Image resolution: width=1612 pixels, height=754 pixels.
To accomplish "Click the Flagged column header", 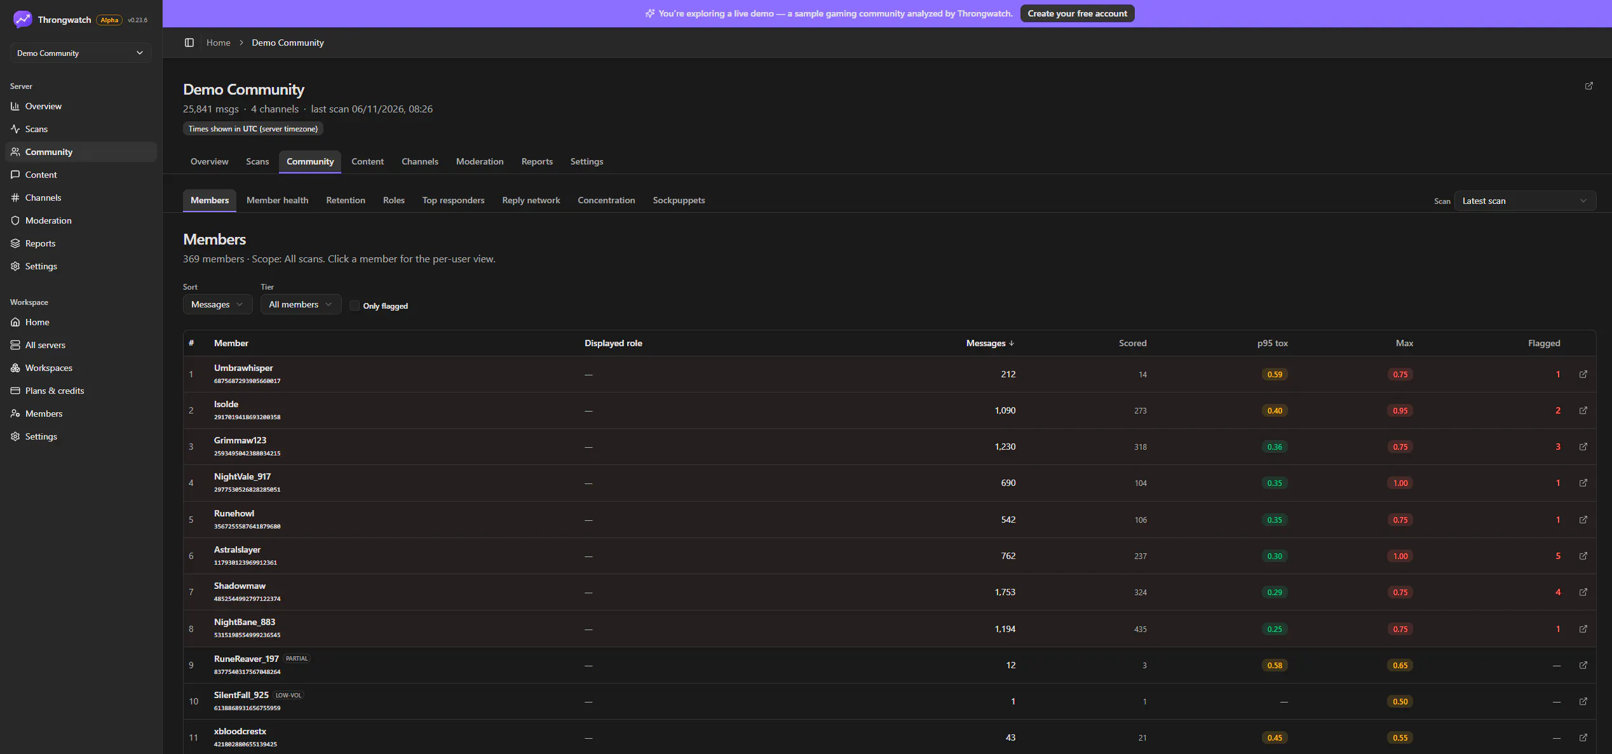I will pyautogui.click(x=1543, y=343).
